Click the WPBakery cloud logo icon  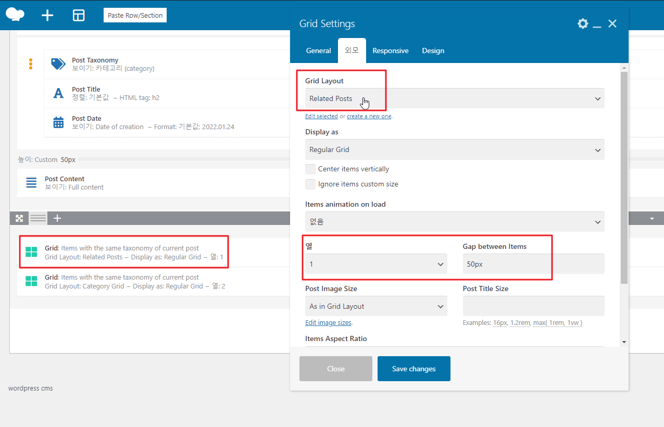(15, 15)
